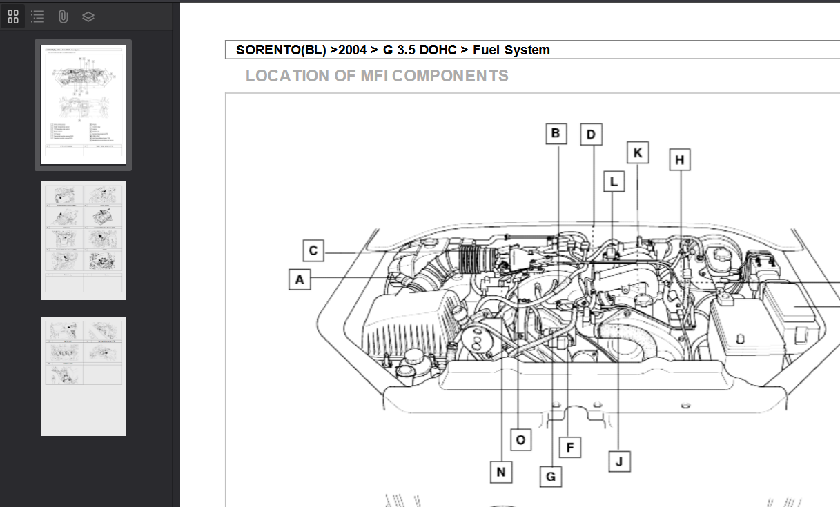Click diagram label J

pos(619,461)
